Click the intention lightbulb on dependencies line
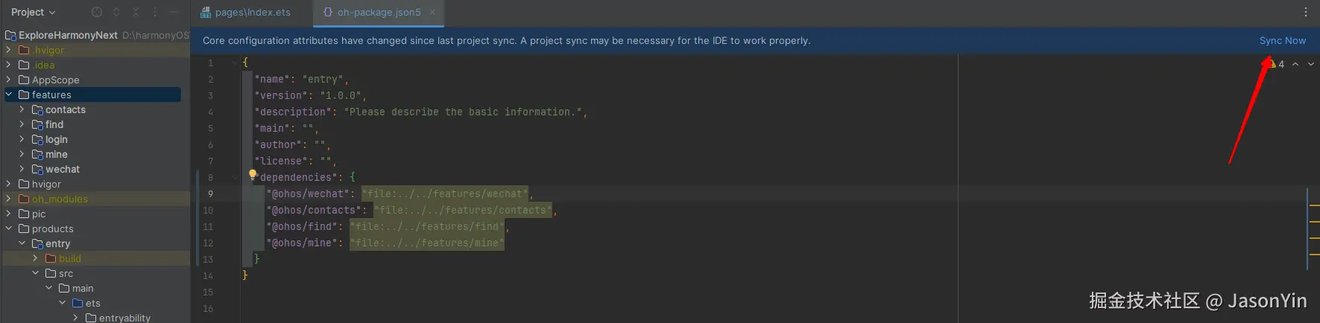 coord(253,175)
